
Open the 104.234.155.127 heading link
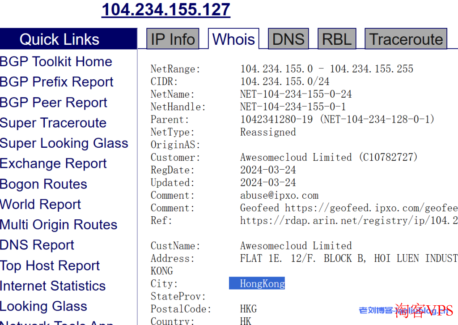(x=166, y=10)
